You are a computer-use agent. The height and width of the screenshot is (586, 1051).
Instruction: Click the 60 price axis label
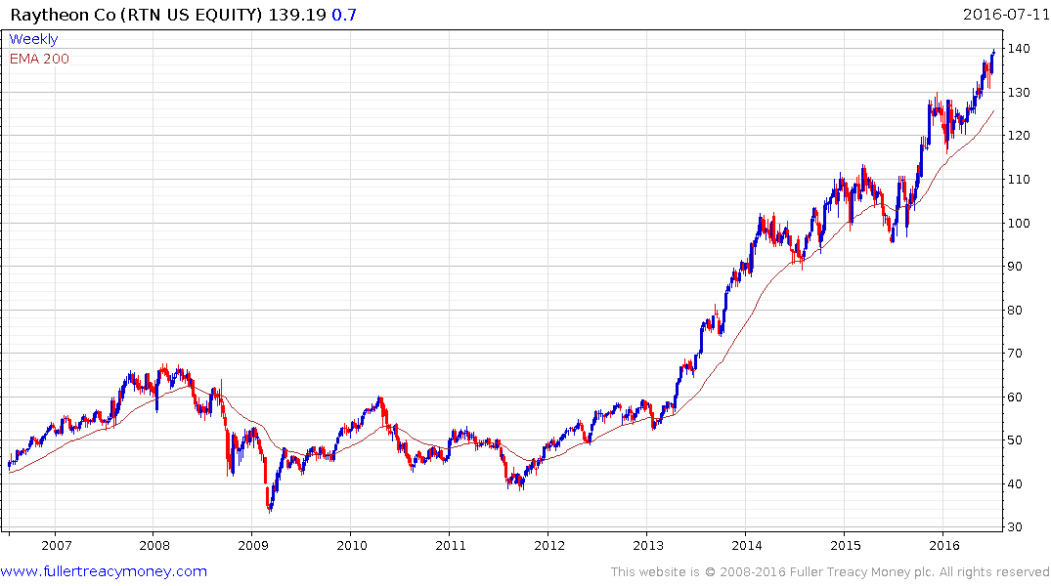click(x=1016, y=398)
